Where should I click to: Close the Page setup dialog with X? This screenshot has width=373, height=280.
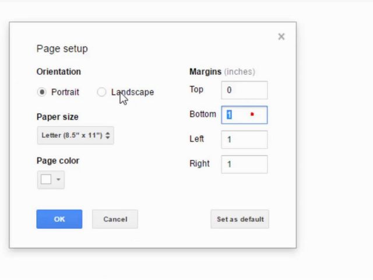[281, 37]
